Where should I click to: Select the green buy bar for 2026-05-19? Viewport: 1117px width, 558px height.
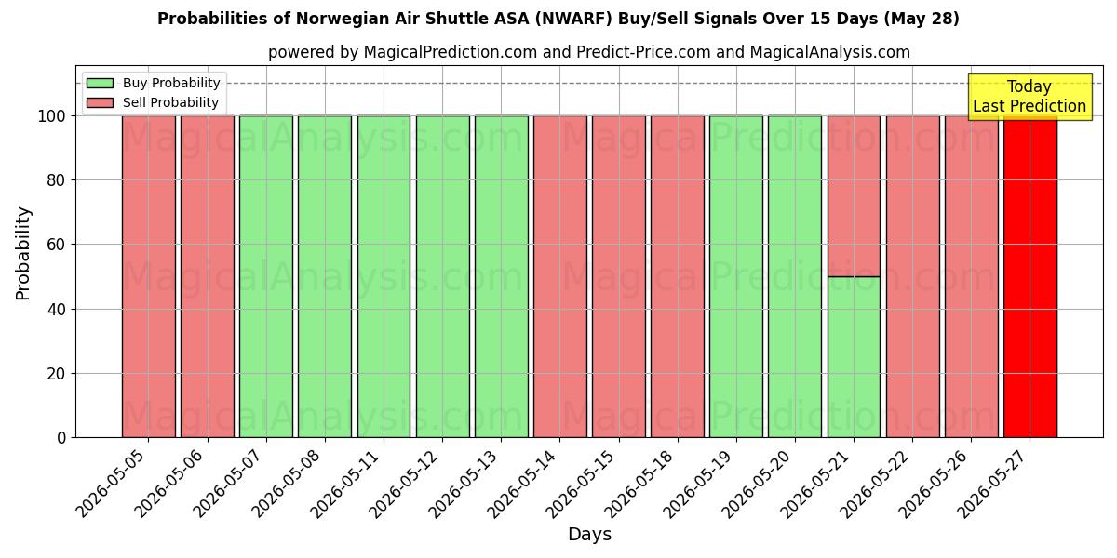tap(735, 276)
